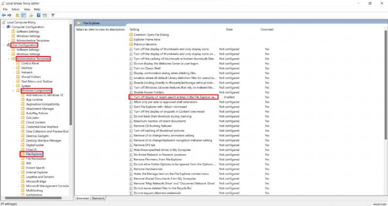388x206 pixels.
Task: Toggle the Show/Hide Action Pane toolbar icon
Action: point(45,16)
